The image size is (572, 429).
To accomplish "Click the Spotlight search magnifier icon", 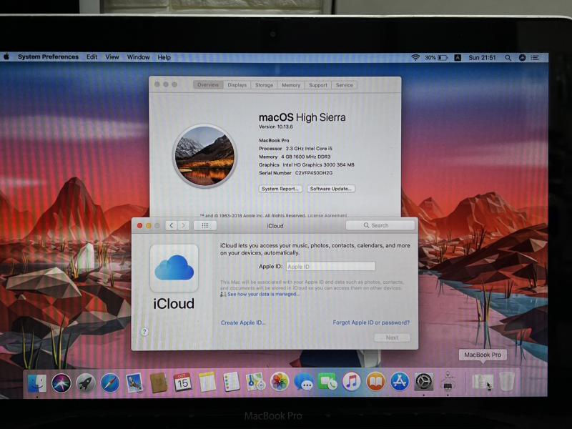I will [508, 57].
